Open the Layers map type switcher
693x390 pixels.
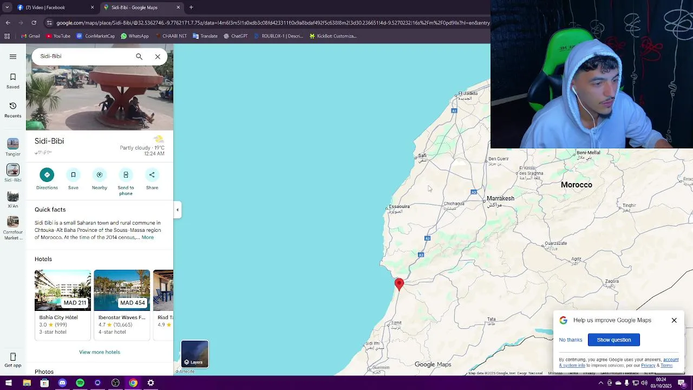195,354
